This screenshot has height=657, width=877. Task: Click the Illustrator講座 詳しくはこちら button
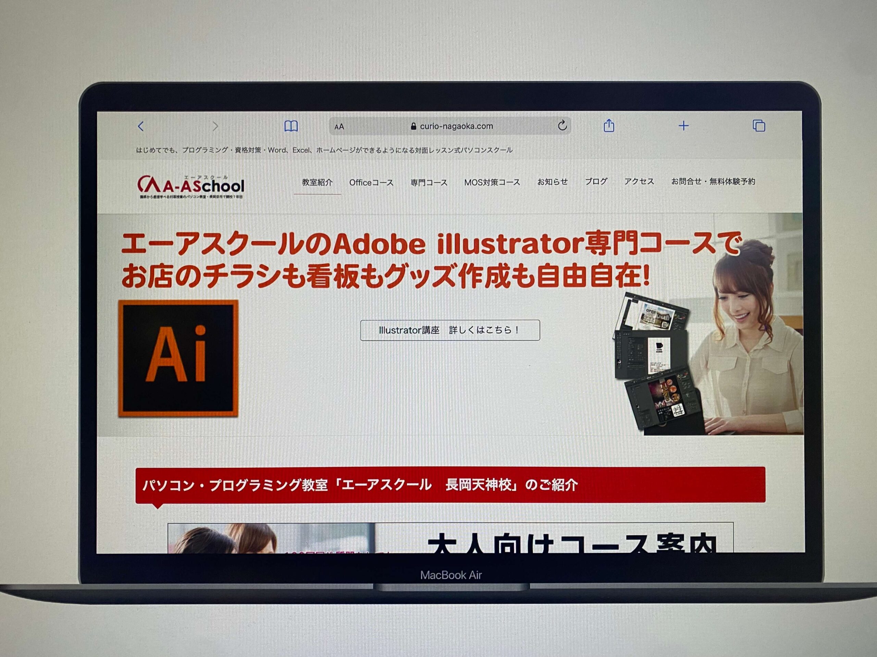point(449,330)
